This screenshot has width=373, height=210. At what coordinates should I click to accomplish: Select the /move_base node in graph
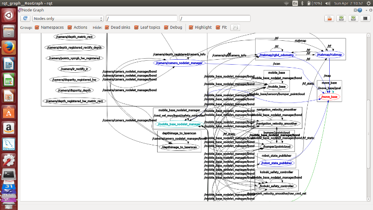330,97
